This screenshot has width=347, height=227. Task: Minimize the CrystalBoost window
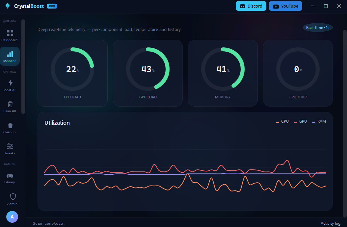click(312, 6)
